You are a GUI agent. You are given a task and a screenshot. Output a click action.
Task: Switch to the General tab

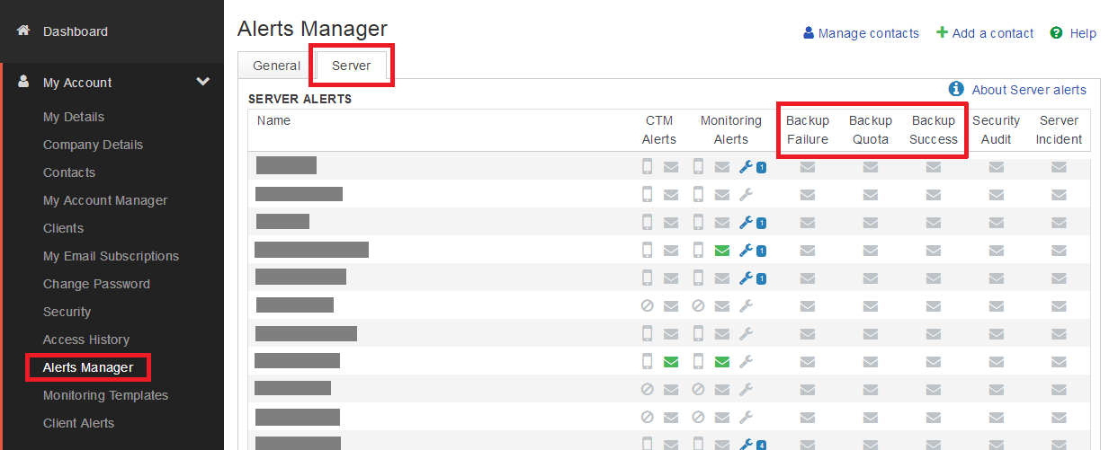(276, 66)
